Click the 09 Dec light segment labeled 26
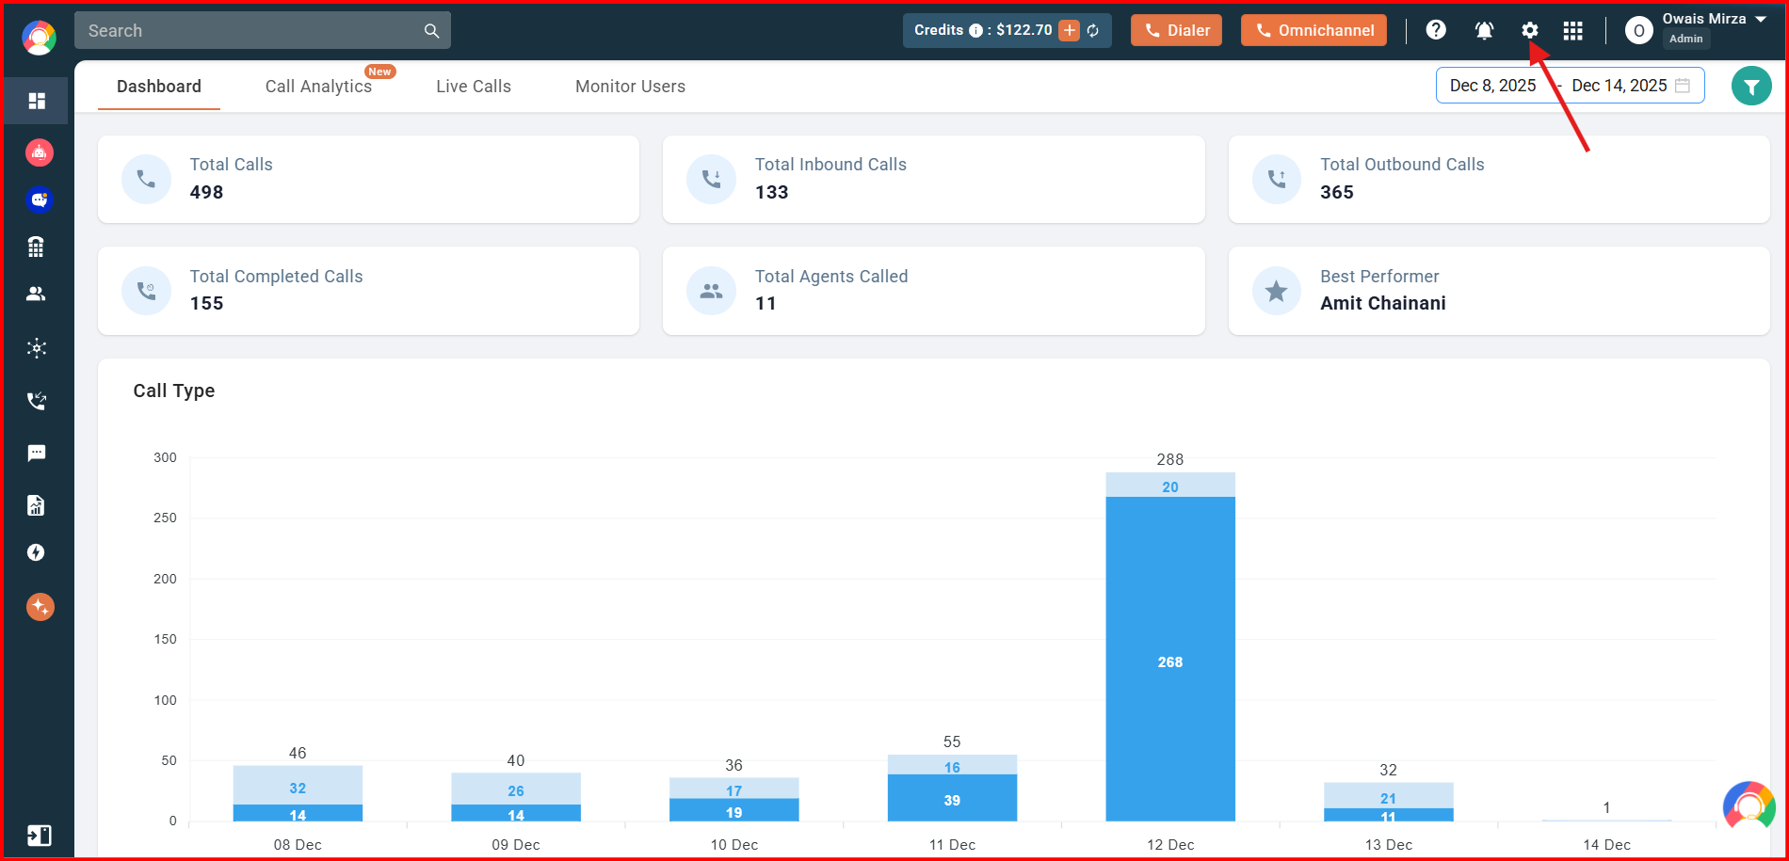Image resolution: width=1789 pixels, height=861 pixels. [x=516, y=789]
